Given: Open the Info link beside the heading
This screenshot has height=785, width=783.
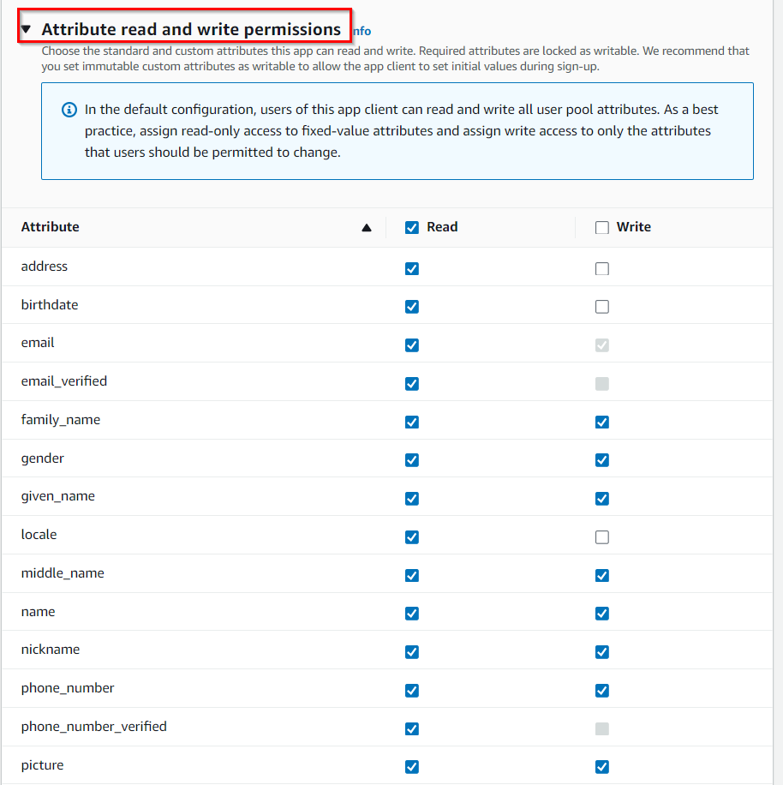Looking at the screenshot, I should 362,31.
